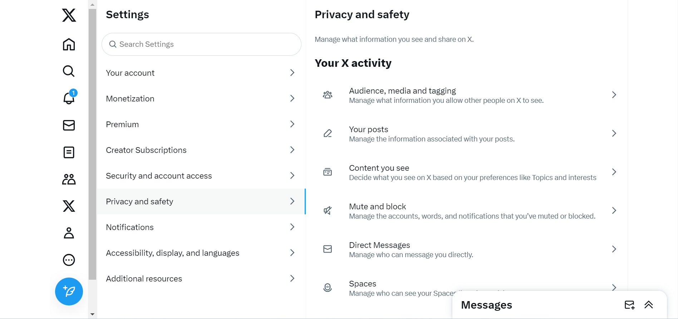The image size is (678, 319).
Task: Open the More circle icon in sidebar
Action: pos(69,260)
